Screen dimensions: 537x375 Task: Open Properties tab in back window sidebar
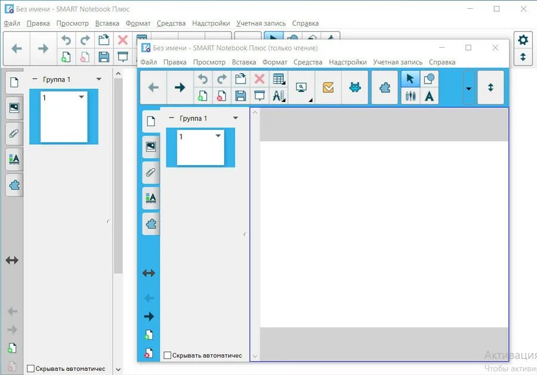(x=14, y=159)
